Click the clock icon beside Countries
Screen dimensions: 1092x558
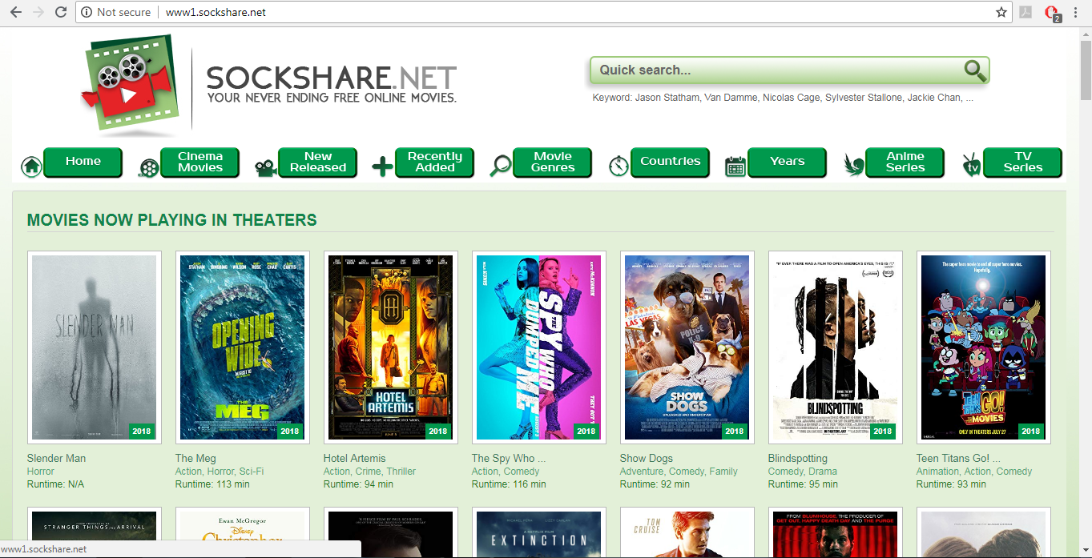[619, 166]
